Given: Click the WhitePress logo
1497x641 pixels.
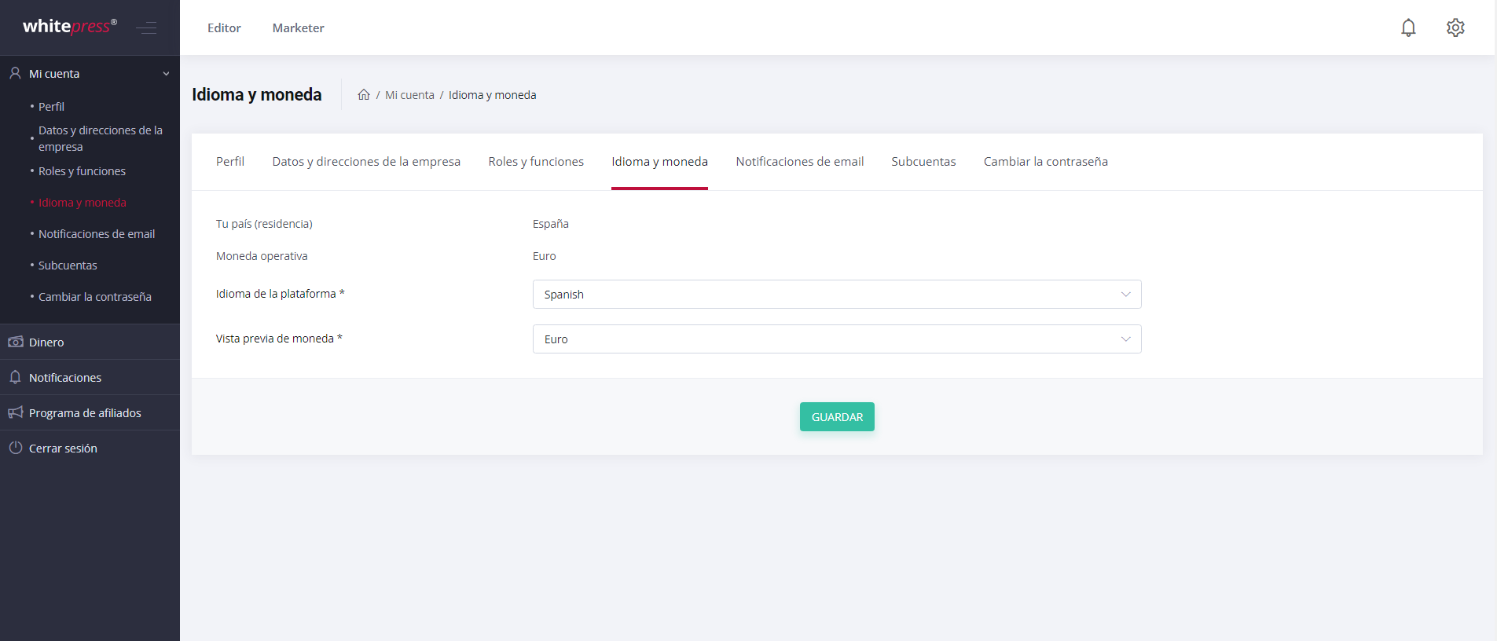Looking at the screenshot, I should point(70,27).
